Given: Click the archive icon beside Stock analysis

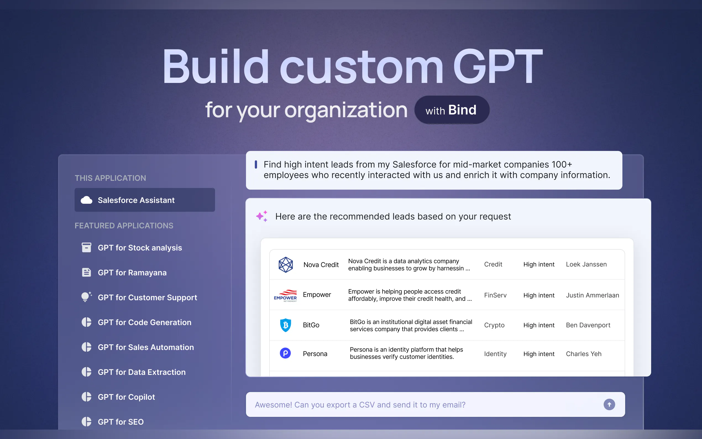Looking at the screenshot, I should (86, 248).
